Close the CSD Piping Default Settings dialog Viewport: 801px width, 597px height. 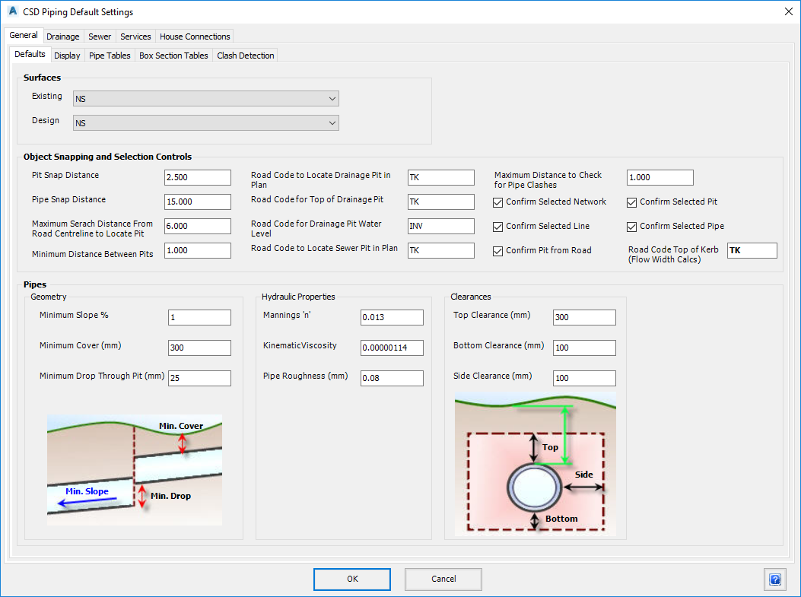tap(787, 11)
